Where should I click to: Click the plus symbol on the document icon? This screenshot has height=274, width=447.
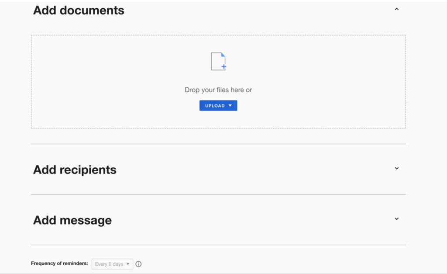(x=223, y=66)
